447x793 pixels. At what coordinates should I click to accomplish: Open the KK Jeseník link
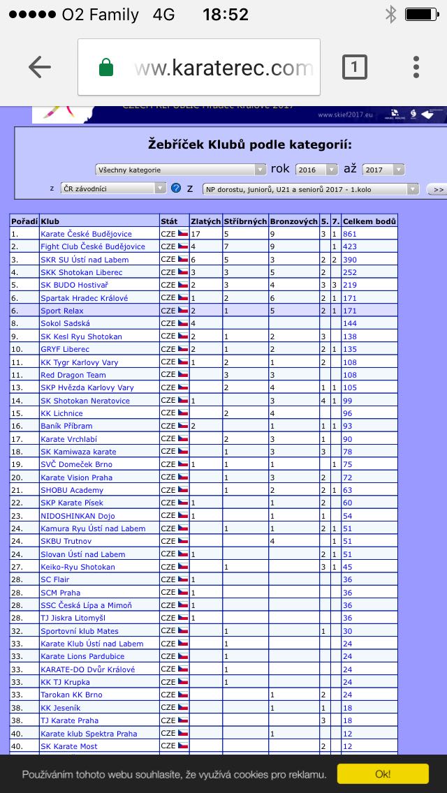coord(60,708)
